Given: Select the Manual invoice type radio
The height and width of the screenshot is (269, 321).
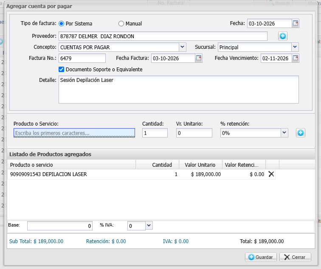Looking at the screenshot, I should (x=121, y=24).
